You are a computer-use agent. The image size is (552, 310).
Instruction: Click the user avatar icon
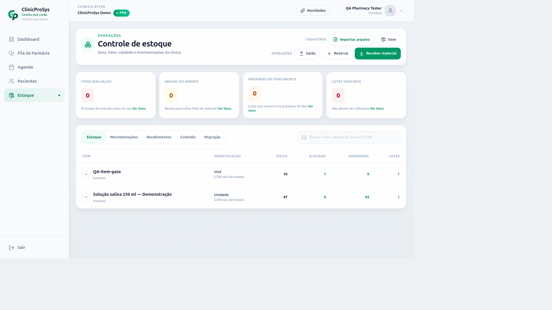tap(390, 11)
